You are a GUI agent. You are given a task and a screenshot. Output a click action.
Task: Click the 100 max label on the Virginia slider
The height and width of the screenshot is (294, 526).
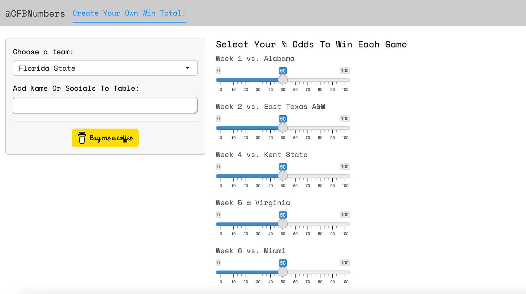[345, 215]
